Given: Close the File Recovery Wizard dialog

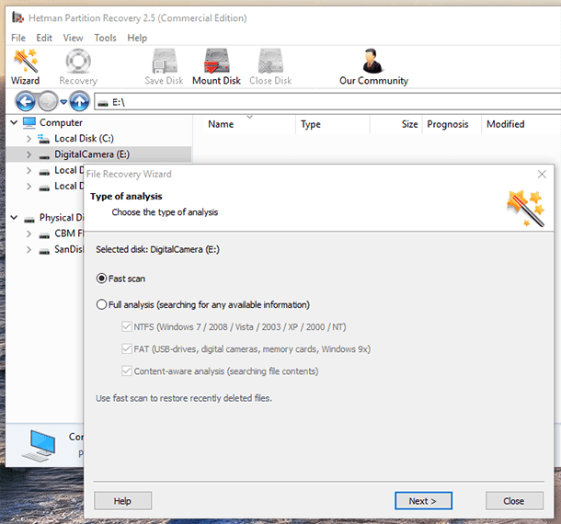Looking at the screenshot, I should pos(542,174).
